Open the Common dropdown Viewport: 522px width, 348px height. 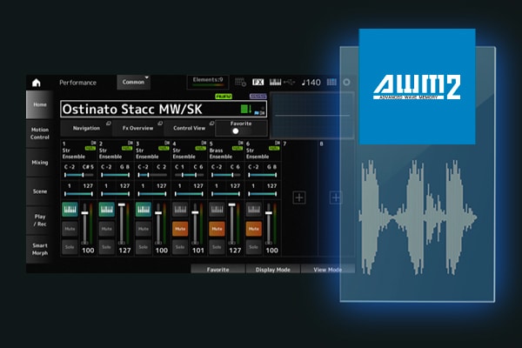click(134, 82)
